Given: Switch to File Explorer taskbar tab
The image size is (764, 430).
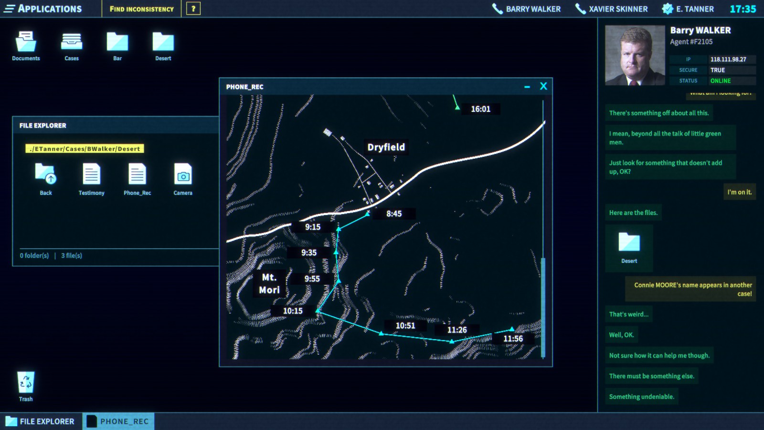Looking at the screenshot, I should pyautogui.click(x=41, y=421).
